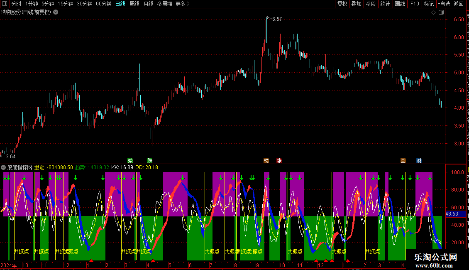Click the orange 榜 event marker
469x270 pixels.
[x=266, y=161]
